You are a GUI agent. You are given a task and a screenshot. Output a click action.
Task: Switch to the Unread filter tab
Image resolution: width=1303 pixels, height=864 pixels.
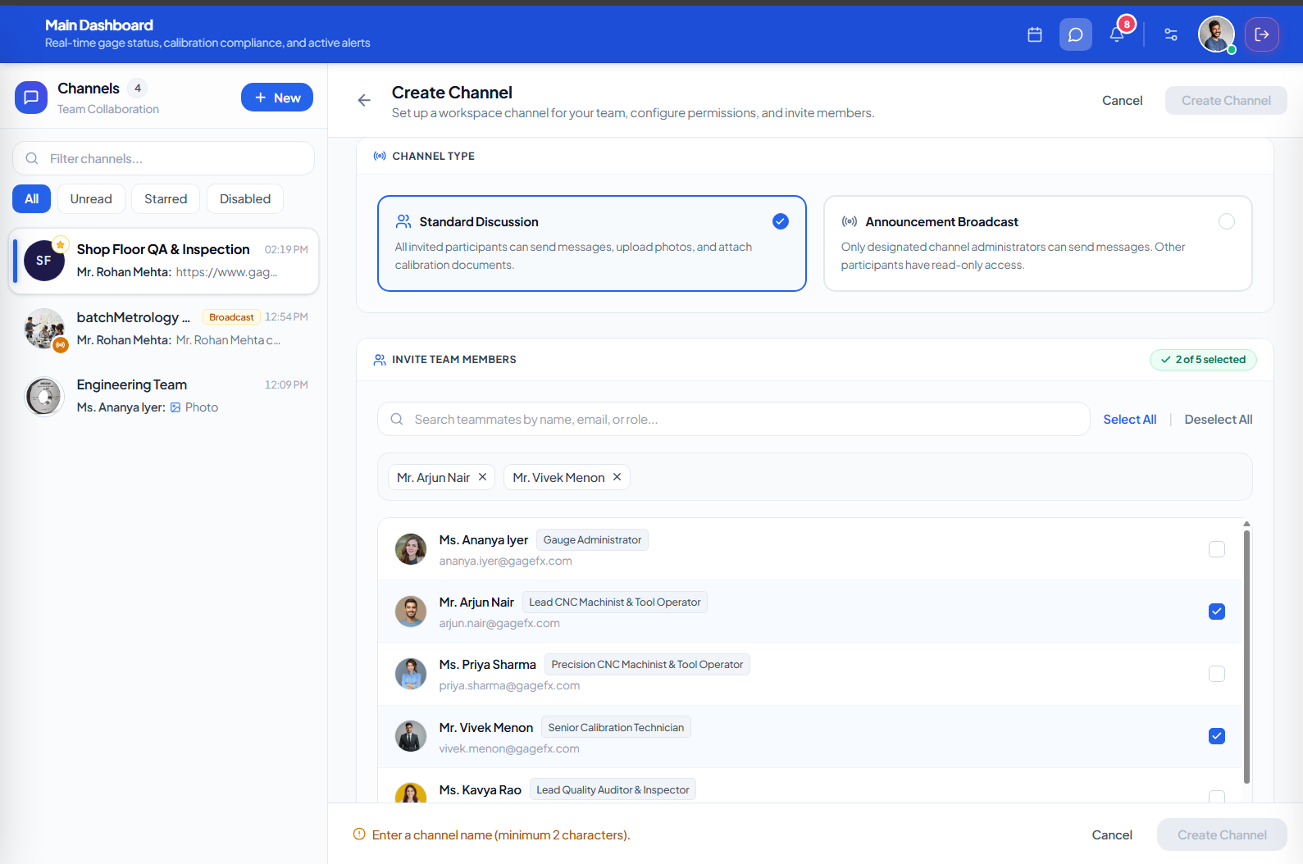(91, 199)
